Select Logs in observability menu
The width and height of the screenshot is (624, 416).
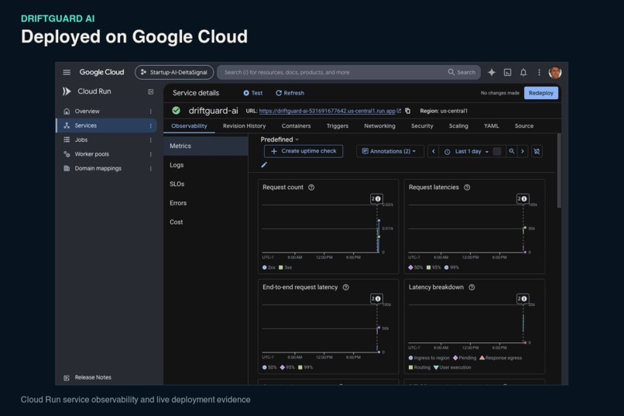206,165
